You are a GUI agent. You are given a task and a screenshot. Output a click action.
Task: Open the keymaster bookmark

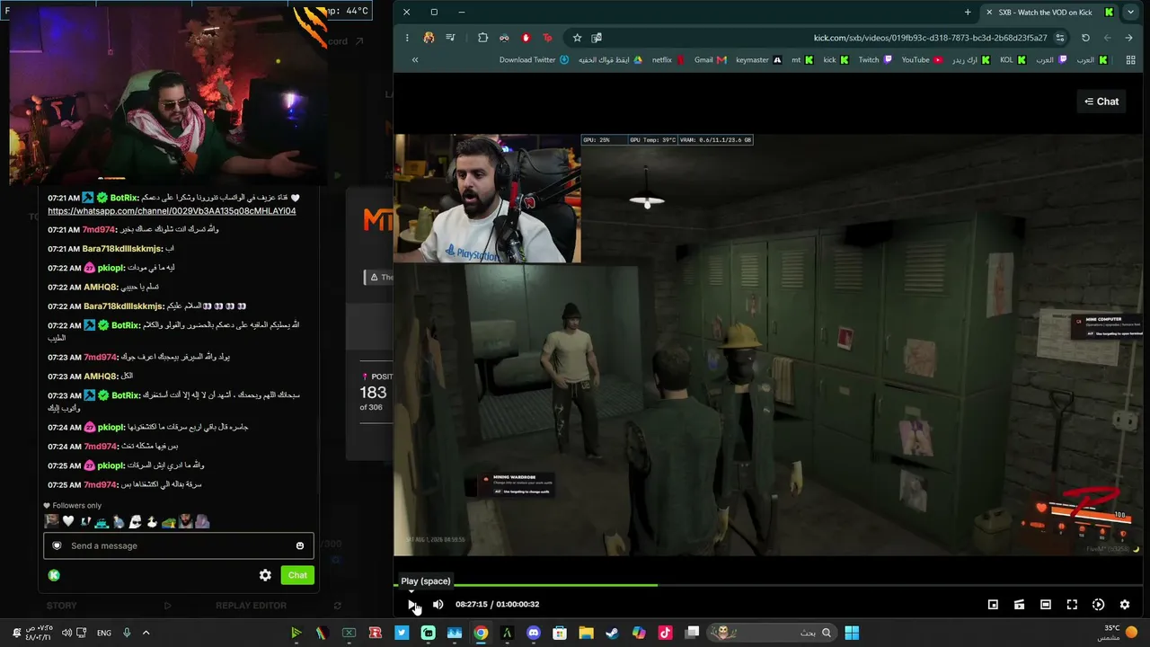click(x=758, y=60)
